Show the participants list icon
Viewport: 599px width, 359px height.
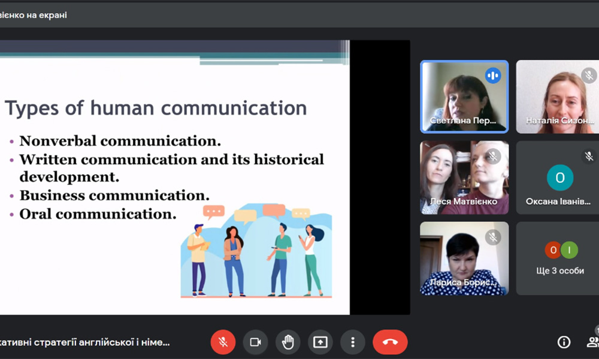pyautogui.click(x=592, y=342)
